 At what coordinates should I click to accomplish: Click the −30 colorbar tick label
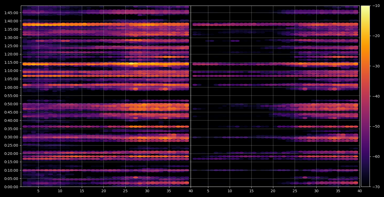click(376, 66)
